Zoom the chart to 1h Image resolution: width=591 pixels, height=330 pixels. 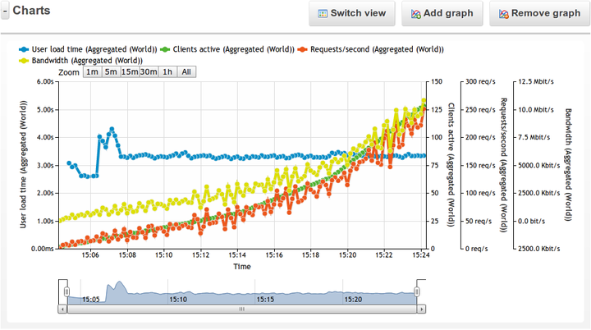(167, 72)
